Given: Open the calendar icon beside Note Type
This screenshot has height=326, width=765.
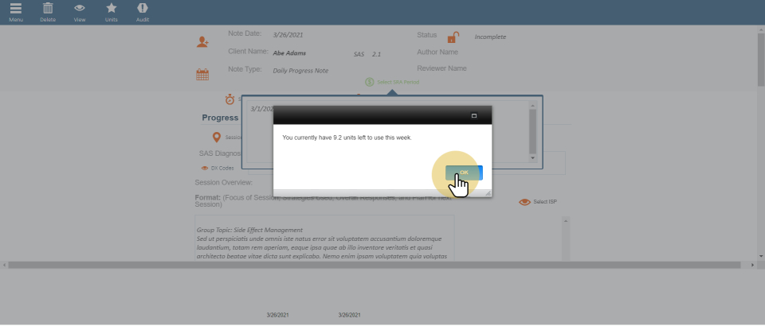Looking at the screenshot, I should [x=202, y=75].
